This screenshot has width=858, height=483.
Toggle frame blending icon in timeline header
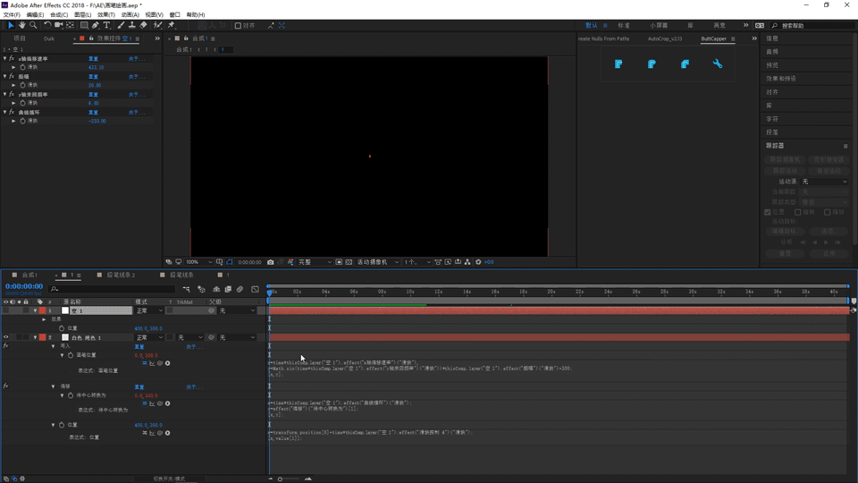(x=228, y=289)
